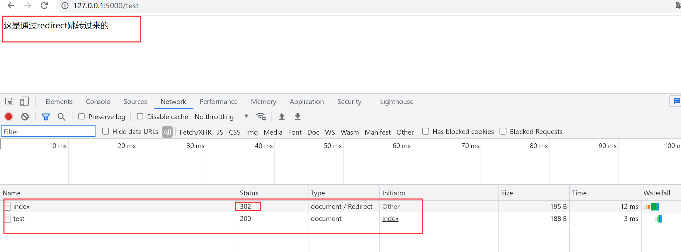Filter requests by Img

[x=252, y=132]
